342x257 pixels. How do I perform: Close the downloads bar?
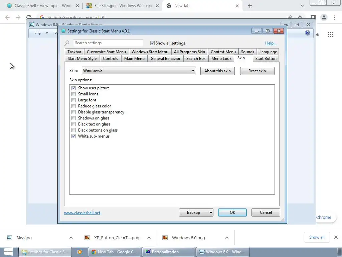336,237
